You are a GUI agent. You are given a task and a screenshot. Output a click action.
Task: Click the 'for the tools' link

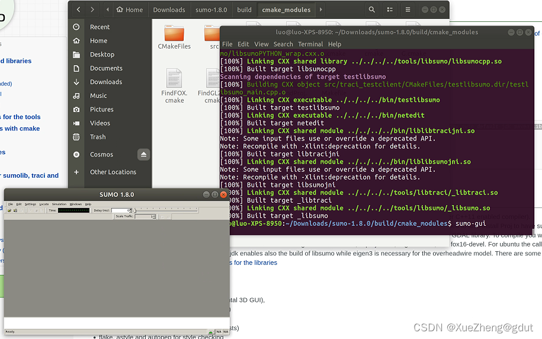(21, 117)
